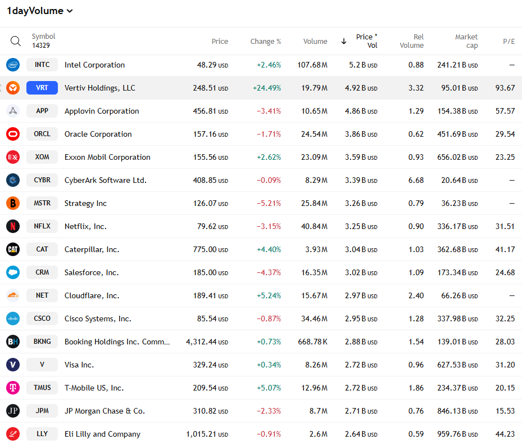
Task: Open Caterpillar, Inc. company name
Action: click(92, 249)
